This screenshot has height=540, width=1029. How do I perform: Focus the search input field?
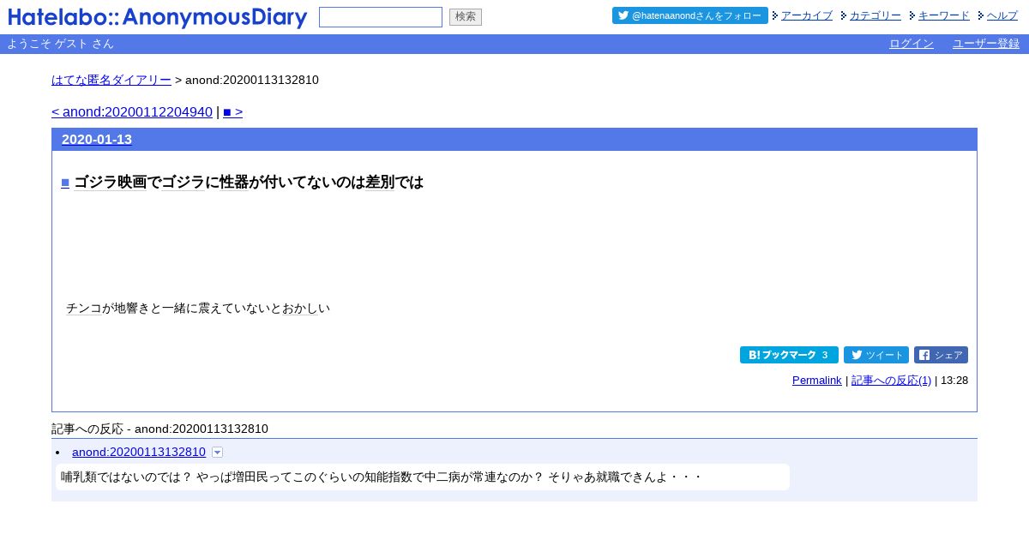click(381, 17)
